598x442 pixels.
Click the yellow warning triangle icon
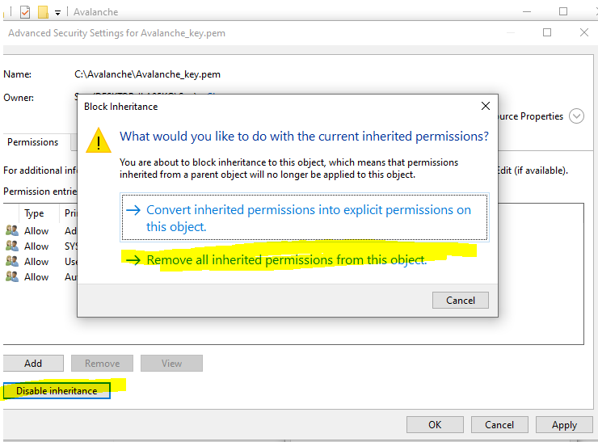99,140
